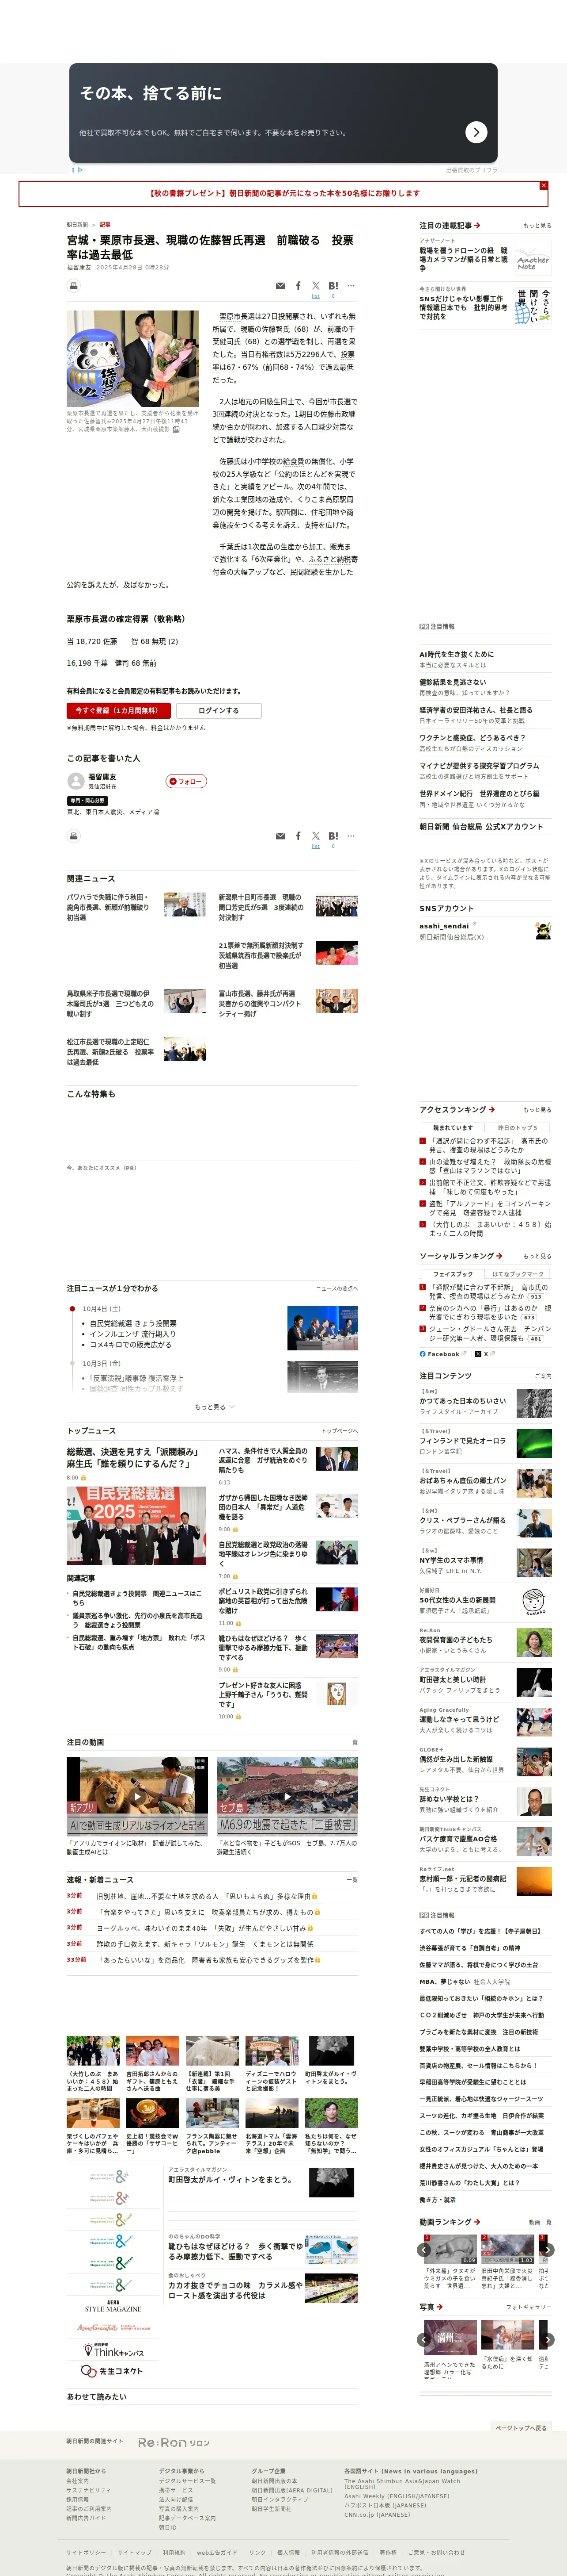Viewport: 567px width, 2576px height.
Task: Share by email icon at article bottom
Action: (x=280, y=836)
